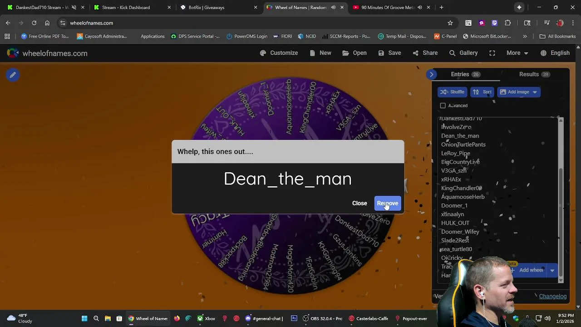Switch to the Entries tab
The image size is (581, 327).
[x=465, y=74]
